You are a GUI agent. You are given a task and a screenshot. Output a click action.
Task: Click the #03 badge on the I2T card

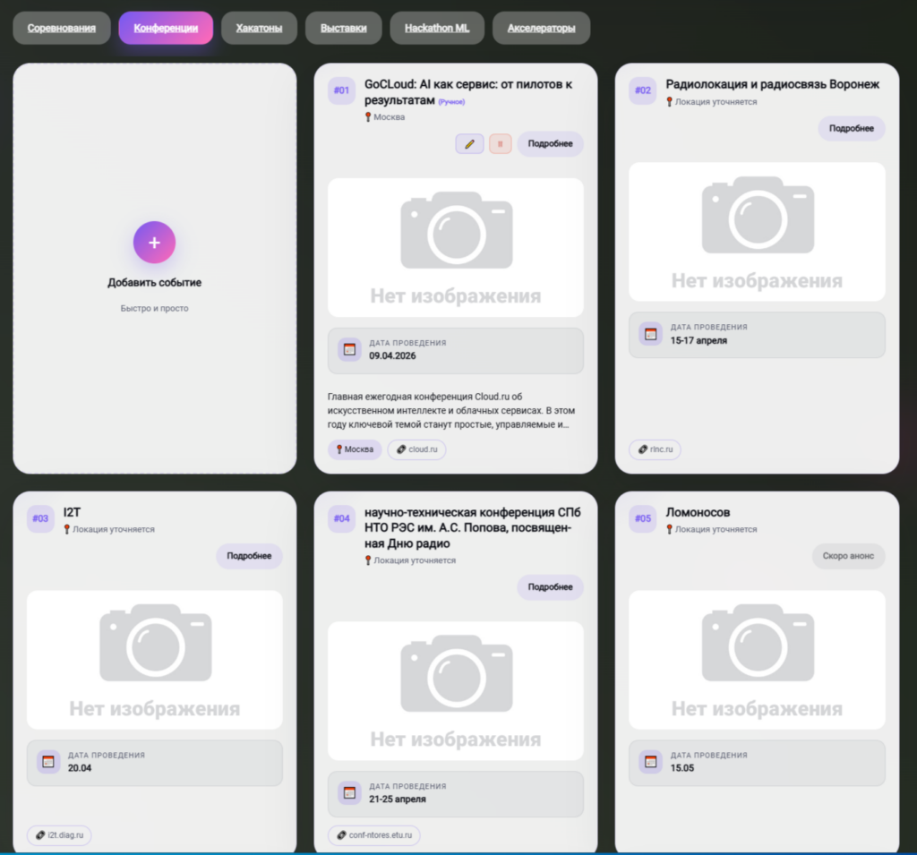tap(40, 518)
